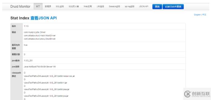
Task: Open JSON API in the navigation bar
Action: (144, 6)
